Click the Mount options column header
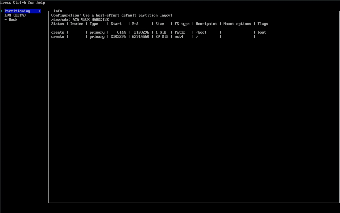This screenshot has width=340, height=213. point(237,24)
